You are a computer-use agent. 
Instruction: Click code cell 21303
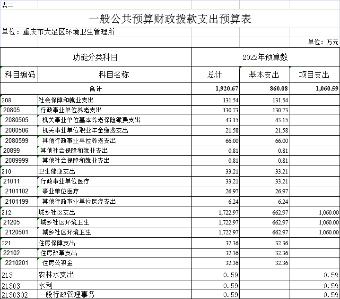coord(18,286)
